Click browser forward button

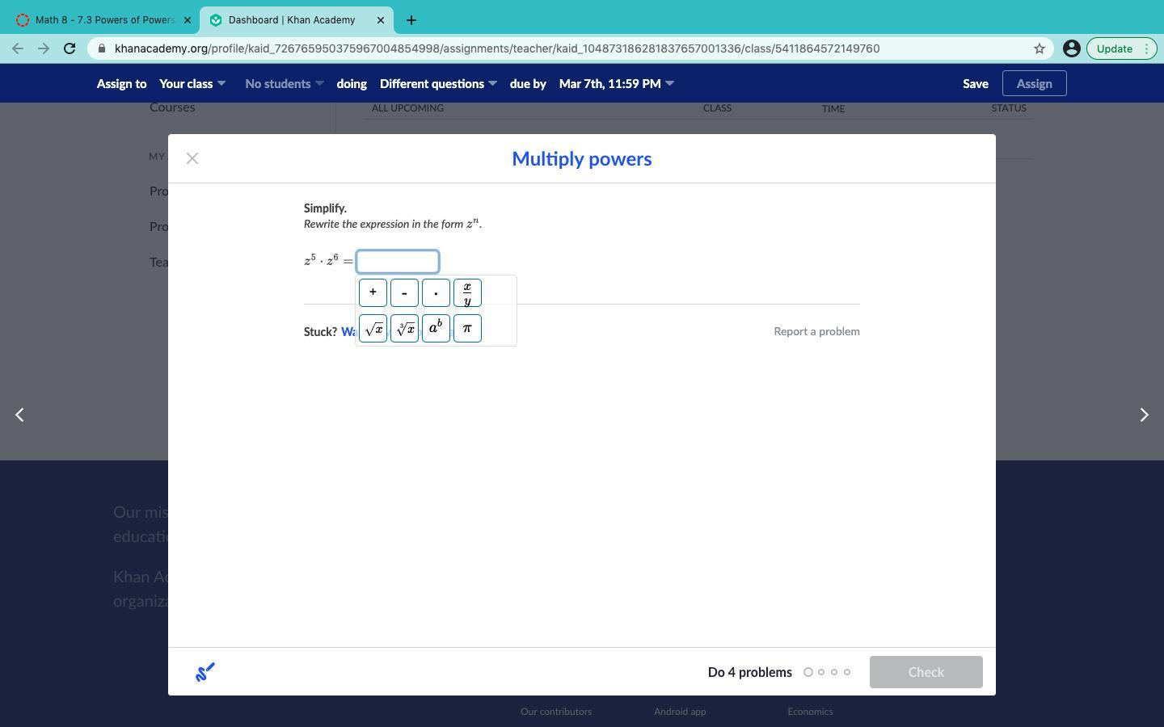(x=44, y=48)
